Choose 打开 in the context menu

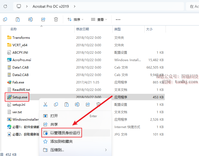point(54,116)
